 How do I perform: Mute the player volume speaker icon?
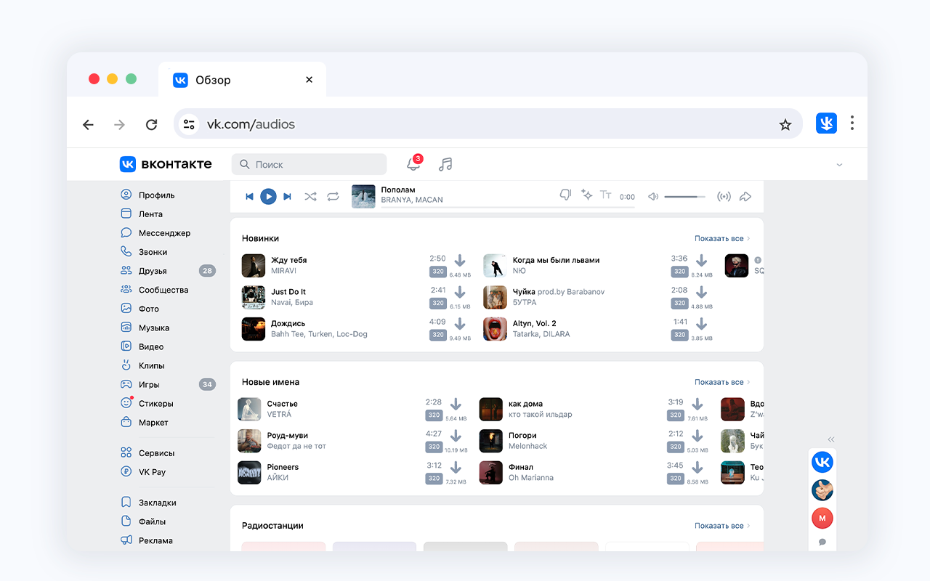click(x=653, y=196)
